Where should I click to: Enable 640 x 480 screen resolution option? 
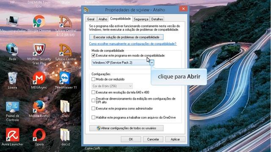click(x=93, y=92)
